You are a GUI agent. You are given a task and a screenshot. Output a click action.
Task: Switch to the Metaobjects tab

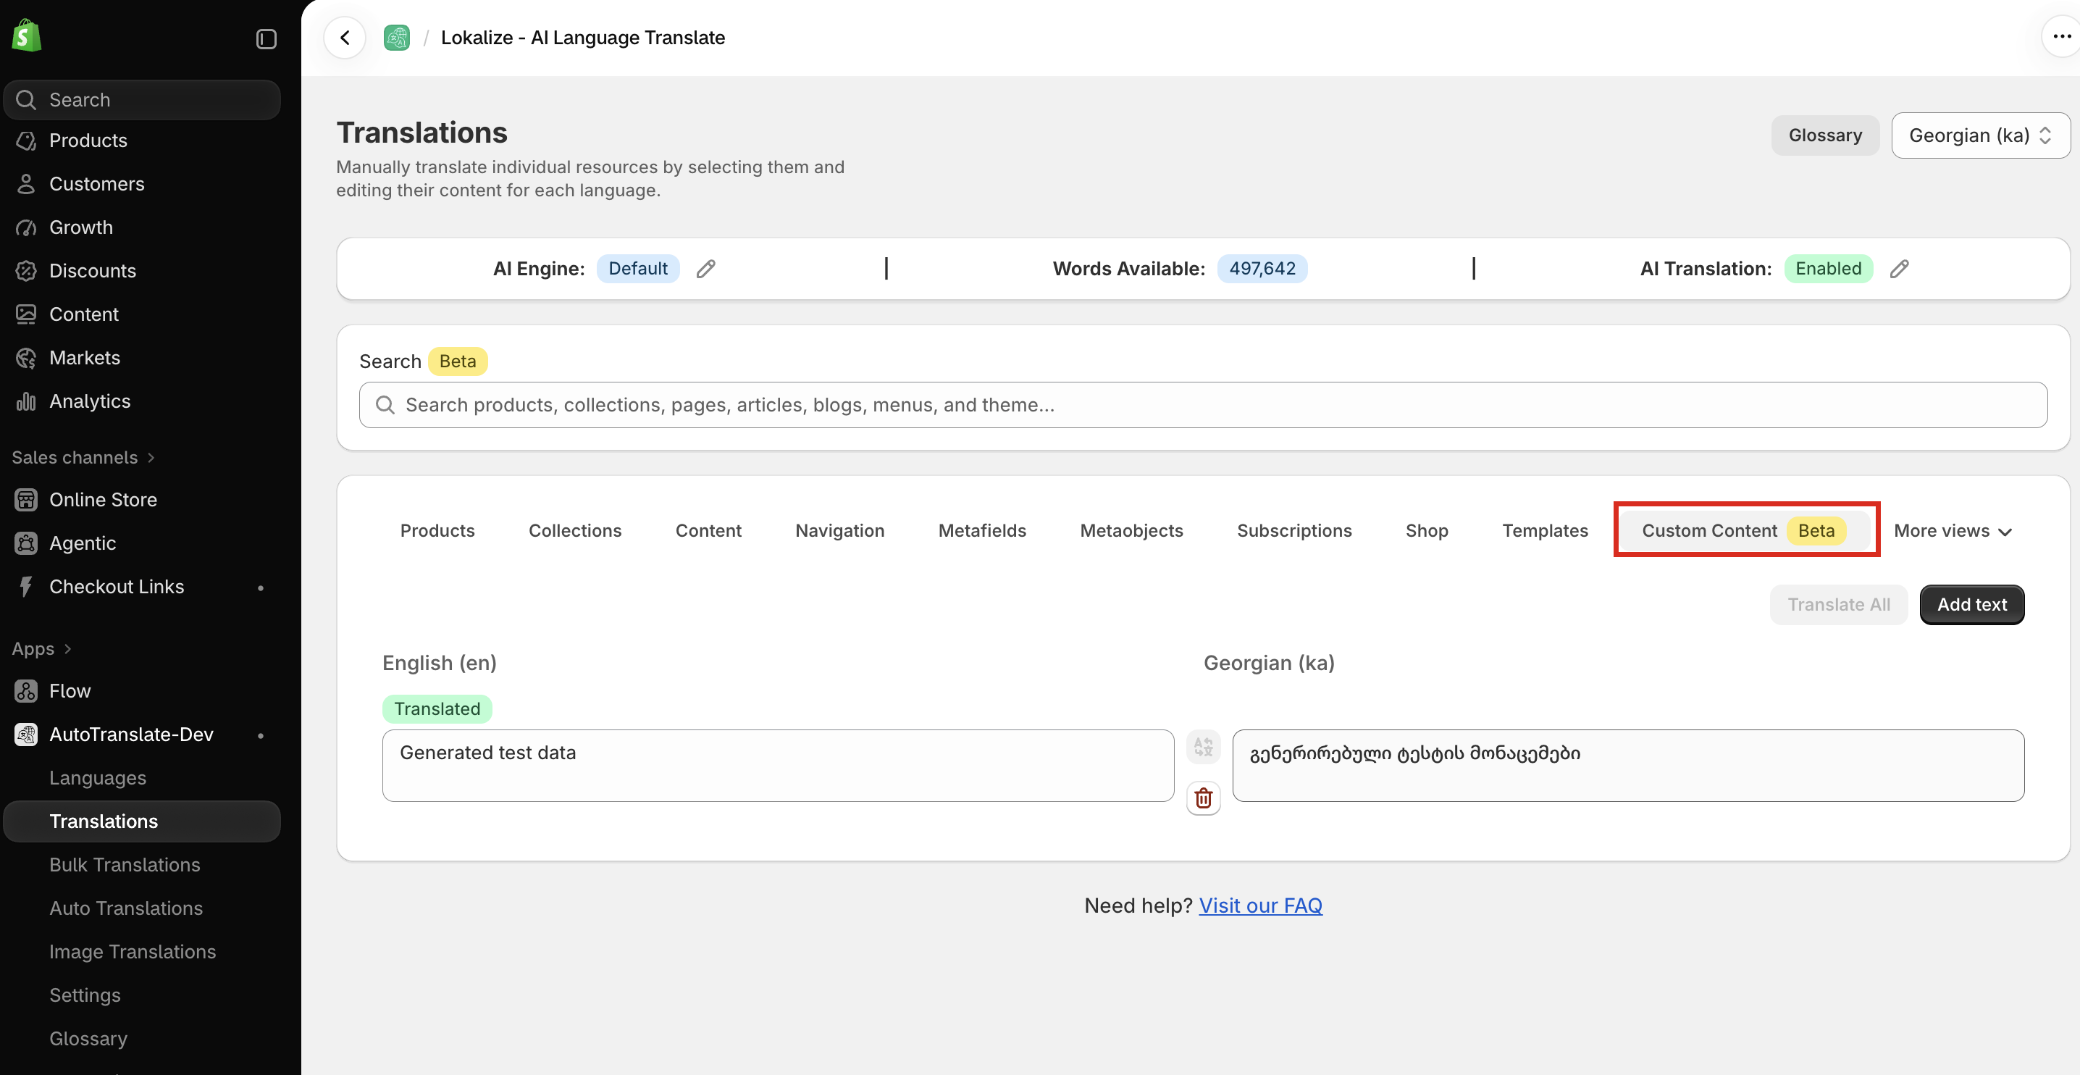[x=1131, y=532]
